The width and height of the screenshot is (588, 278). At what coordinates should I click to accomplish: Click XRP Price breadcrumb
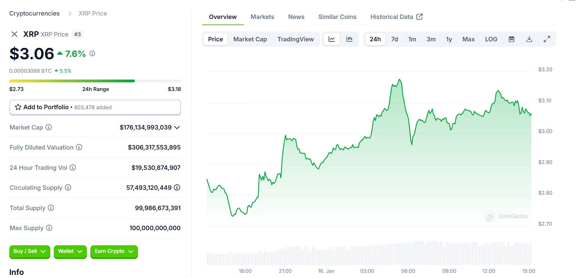pos(93,13)
